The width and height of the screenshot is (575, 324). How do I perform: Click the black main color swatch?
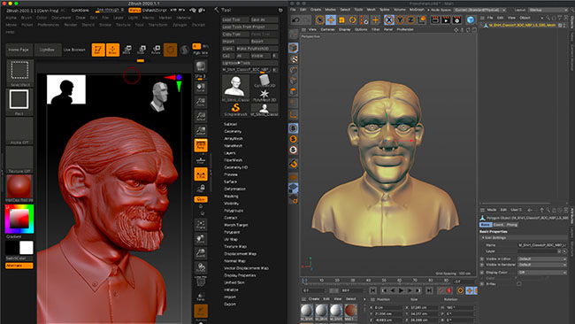(12, 248)
